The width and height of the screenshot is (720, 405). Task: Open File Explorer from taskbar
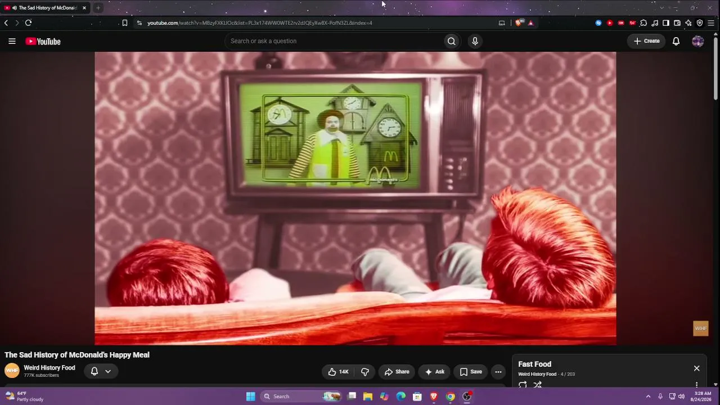pos(368,397)
